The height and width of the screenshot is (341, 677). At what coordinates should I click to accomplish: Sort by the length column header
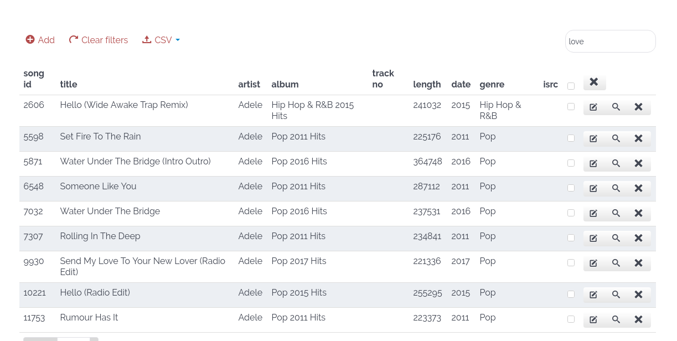click(x=427, y=84)
